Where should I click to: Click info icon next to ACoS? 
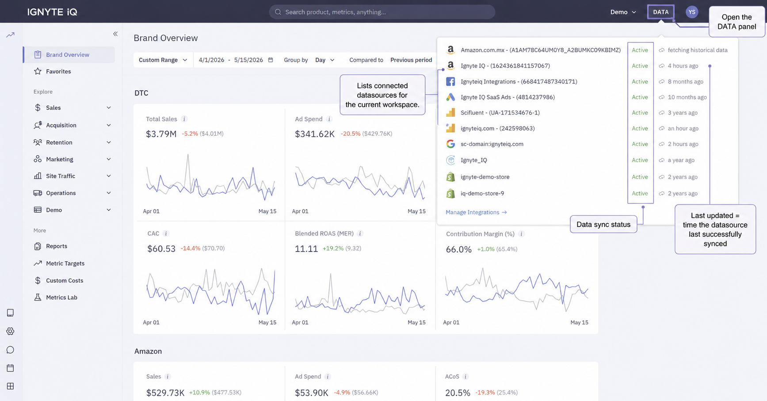[x=466, y=377]
